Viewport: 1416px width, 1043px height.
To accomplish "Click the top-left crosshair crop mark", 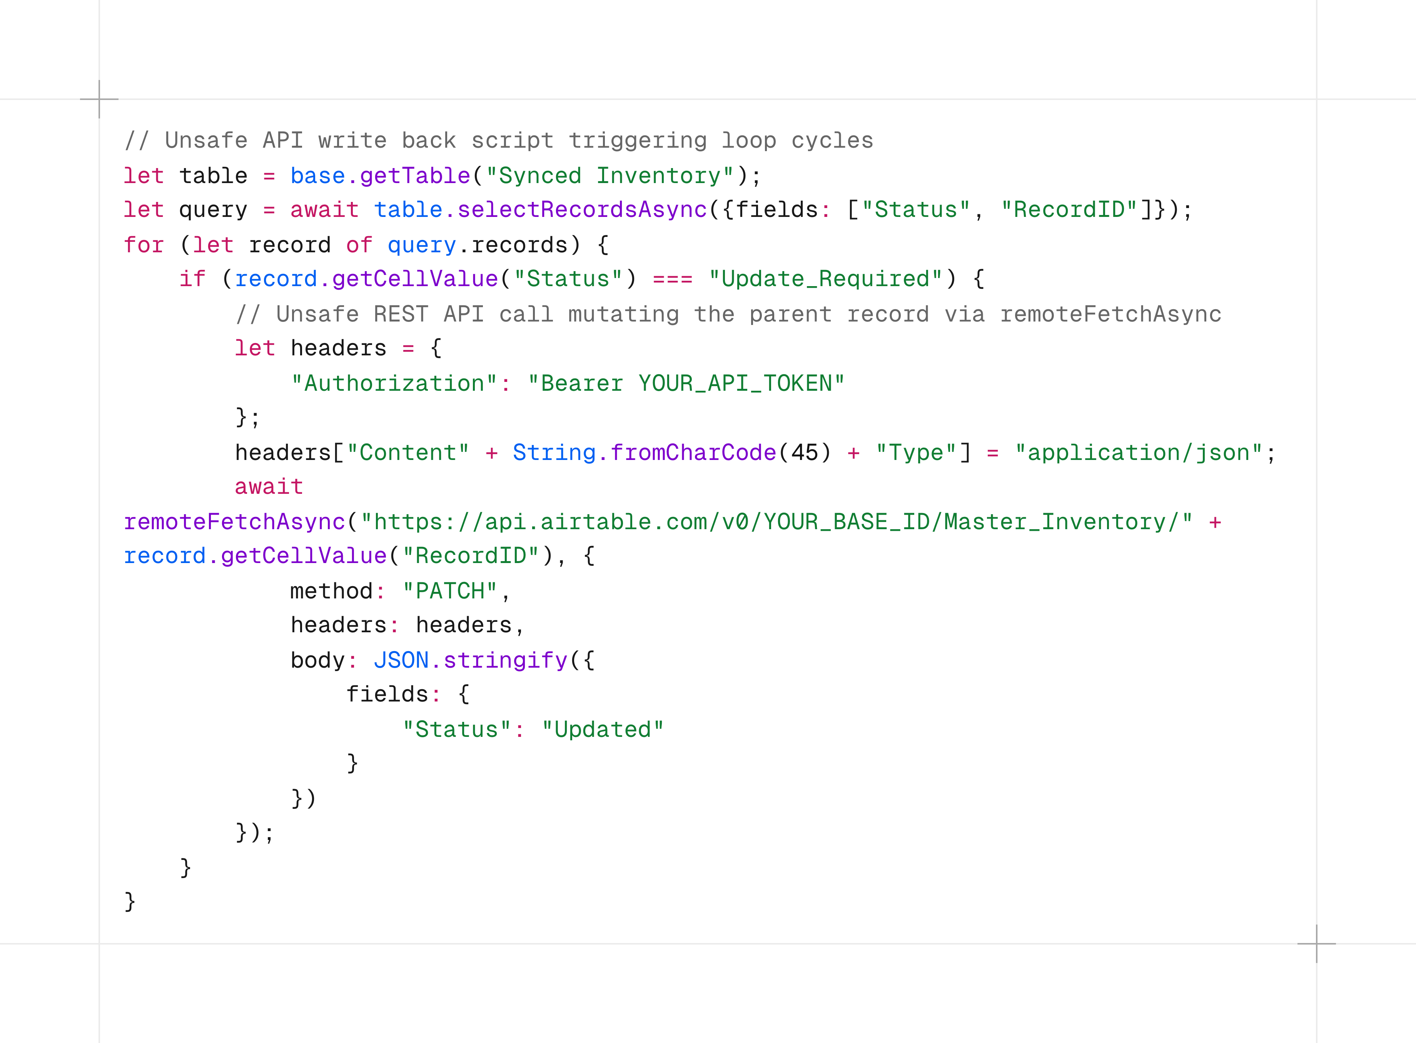I will [99, 99].
